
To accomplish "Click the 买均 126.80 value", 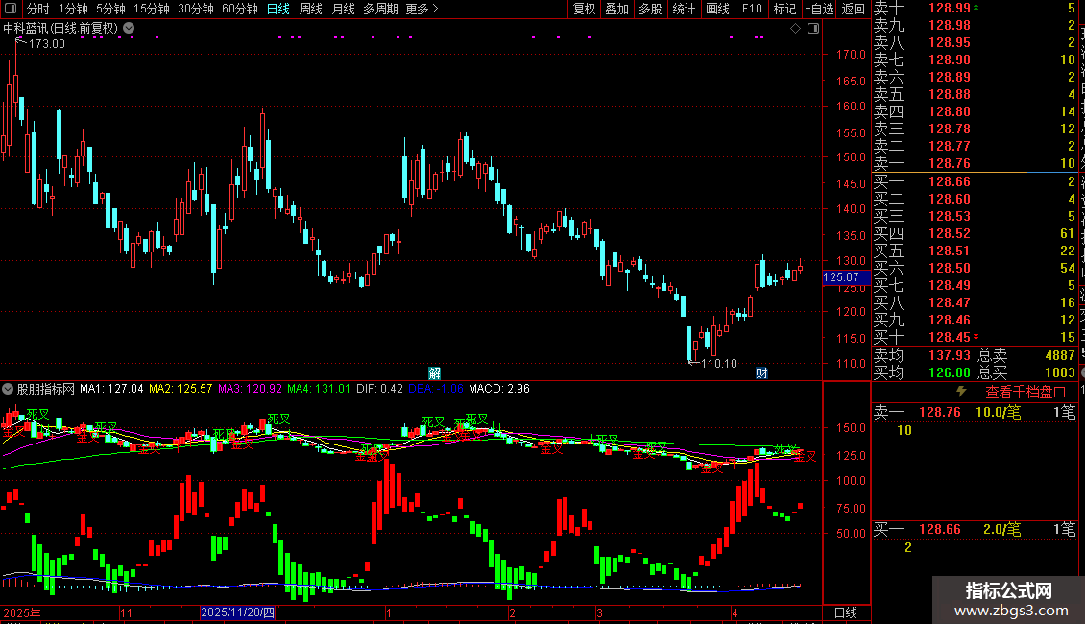I will point(950,372).
